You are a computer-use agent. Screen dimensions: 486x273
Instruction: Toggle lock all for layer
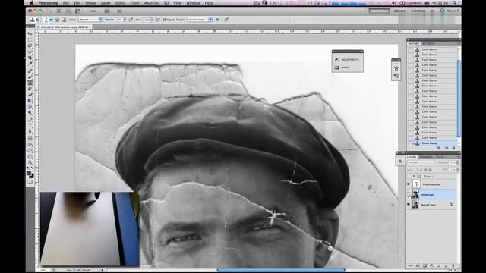(431, 170)
